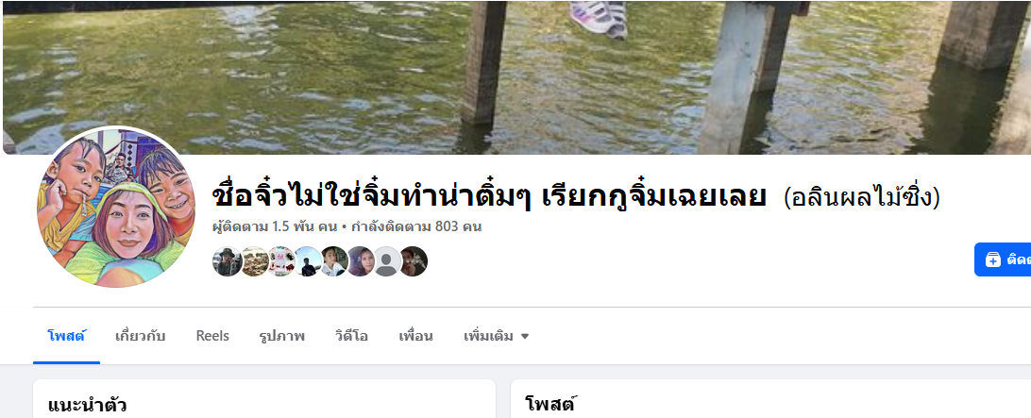This screenshot has height=418, width=1031.
Task: Open the friend avatar with purple-tinted selfie
Action: (361, 261)
